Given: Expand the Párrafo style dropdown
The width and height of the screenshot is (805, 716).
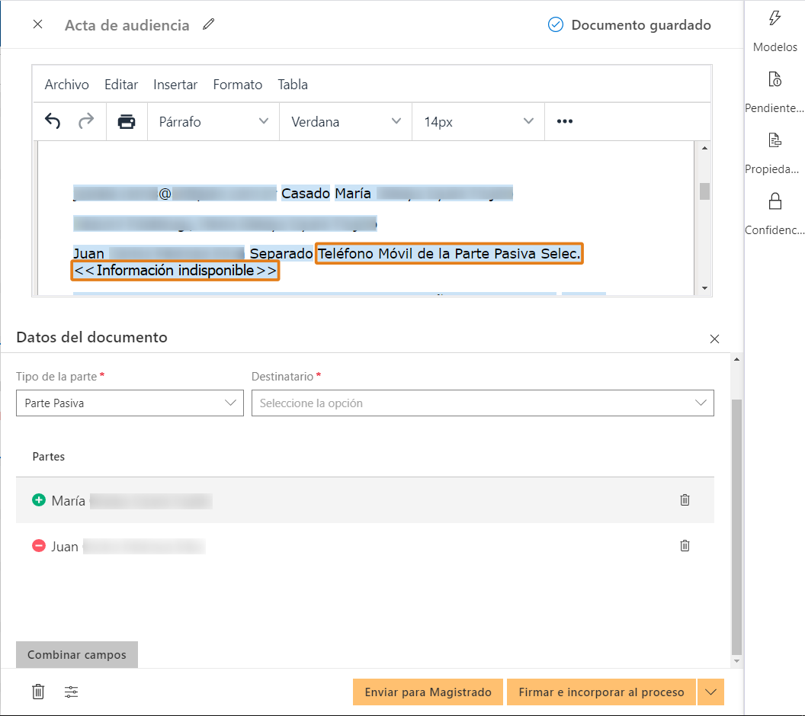Looking at the screenshot, I should click(x=213, y=122).
